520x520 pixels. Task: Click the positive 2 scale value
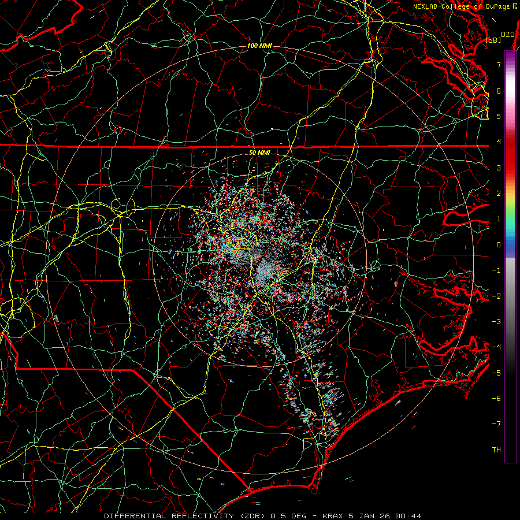pyautogui.click(x=499, y=194)
